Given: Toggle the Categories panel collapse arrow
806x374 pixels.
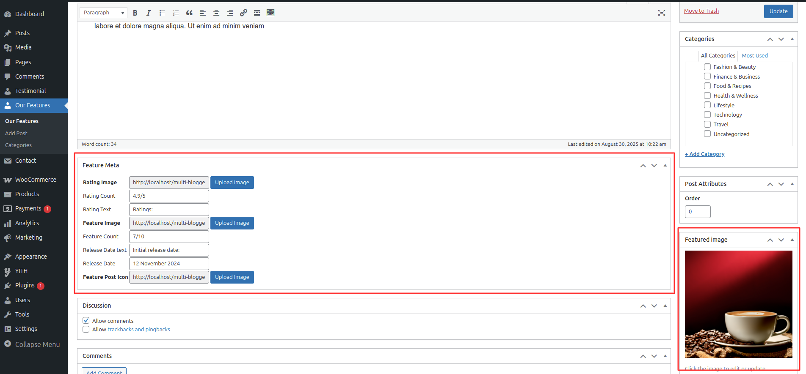Looking at the screenshot, I should click(792, 39).
